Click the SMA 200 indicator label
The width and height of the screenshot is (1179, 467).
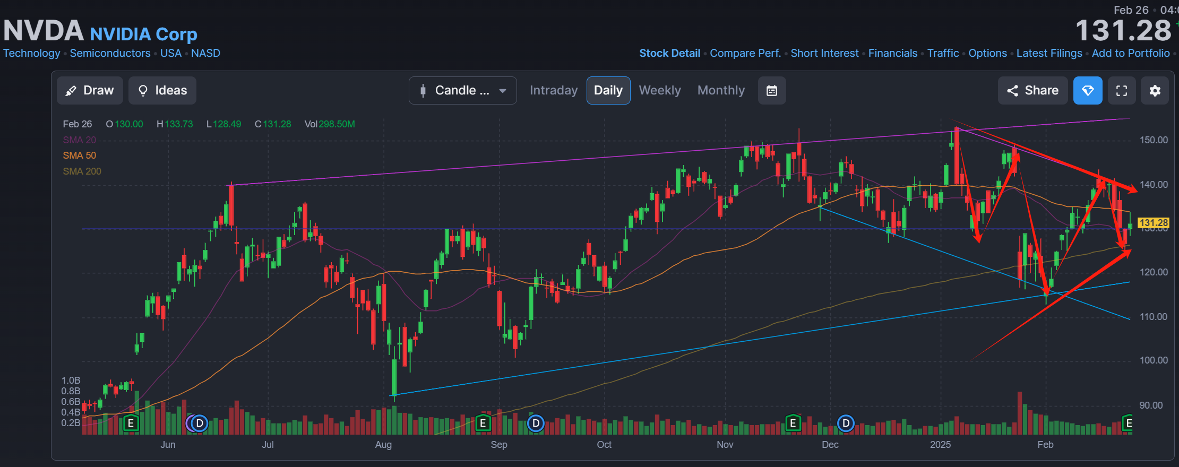pyautogui.click(x=82, y=171)
